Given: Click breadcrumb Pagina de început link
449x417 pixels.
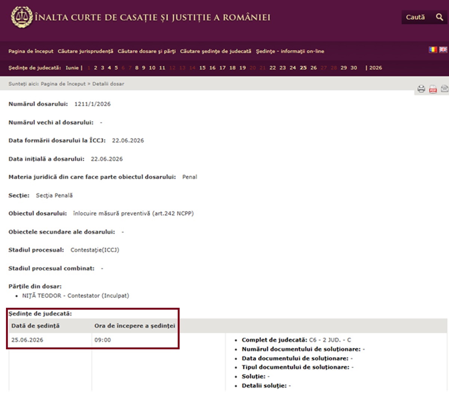Looking at the screenshot, I should (x=63, y=84).
